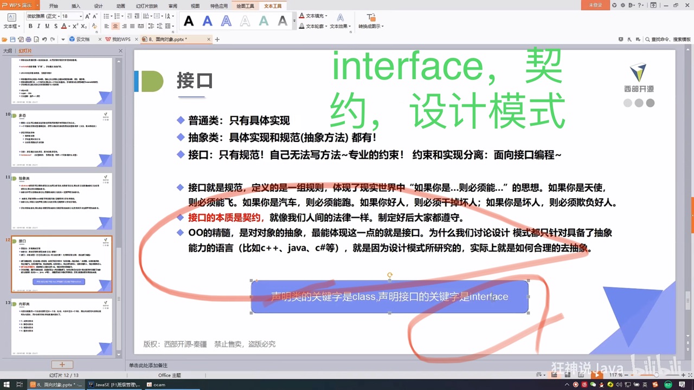Viewport: 694px width, 390px height.
Task: Apply superscript formatting
Action: click(x=75, y=25)
